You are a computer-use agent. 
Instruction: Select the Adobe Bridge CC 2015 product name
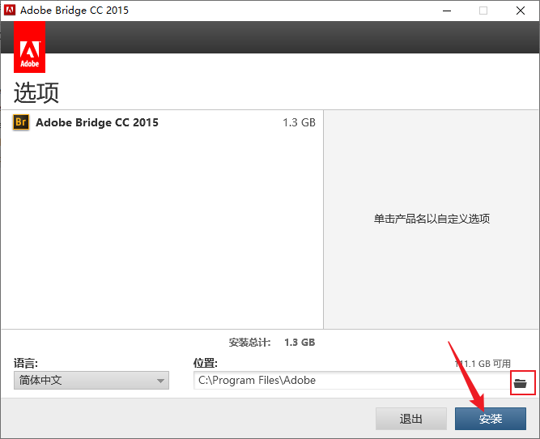tap(97, 122)
